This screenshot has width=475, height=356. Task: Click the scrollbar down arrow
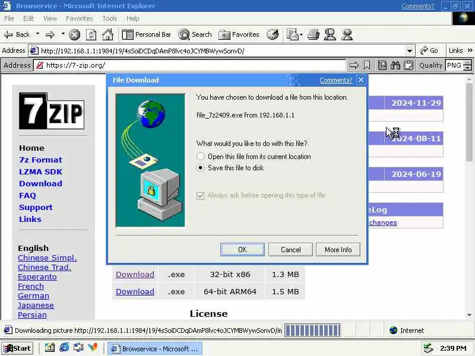point(469,315)
